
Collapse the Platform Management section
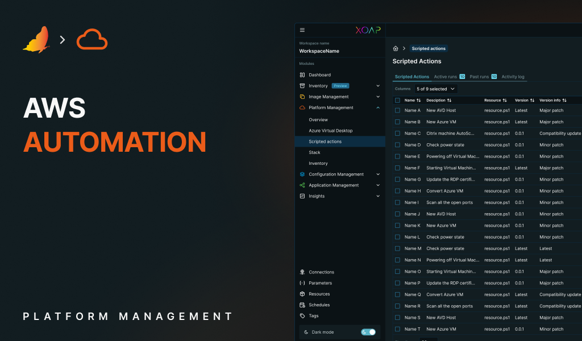click(x=377, y=107)
